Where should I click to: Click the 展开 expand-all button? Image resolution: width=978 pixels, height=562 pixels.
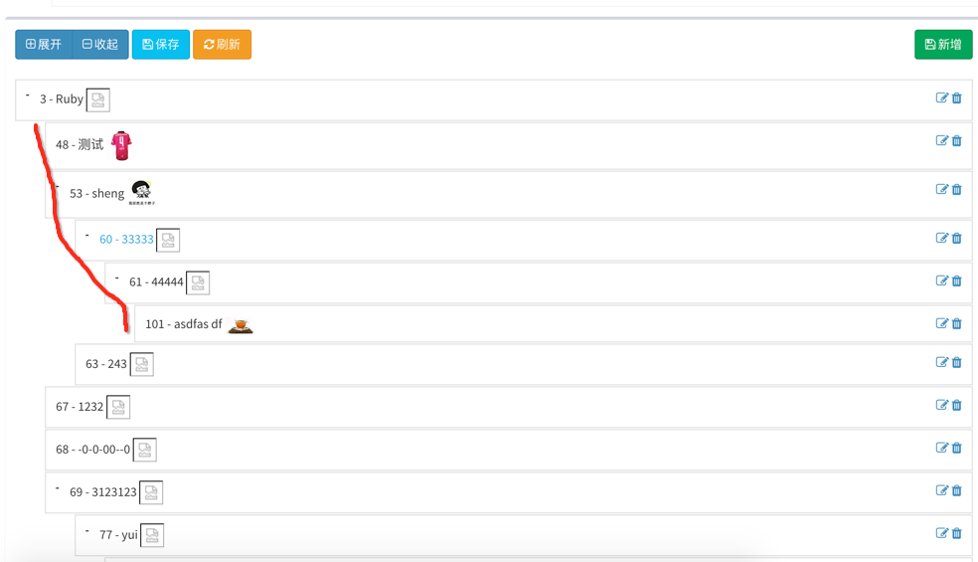click(x=44, y=45)
